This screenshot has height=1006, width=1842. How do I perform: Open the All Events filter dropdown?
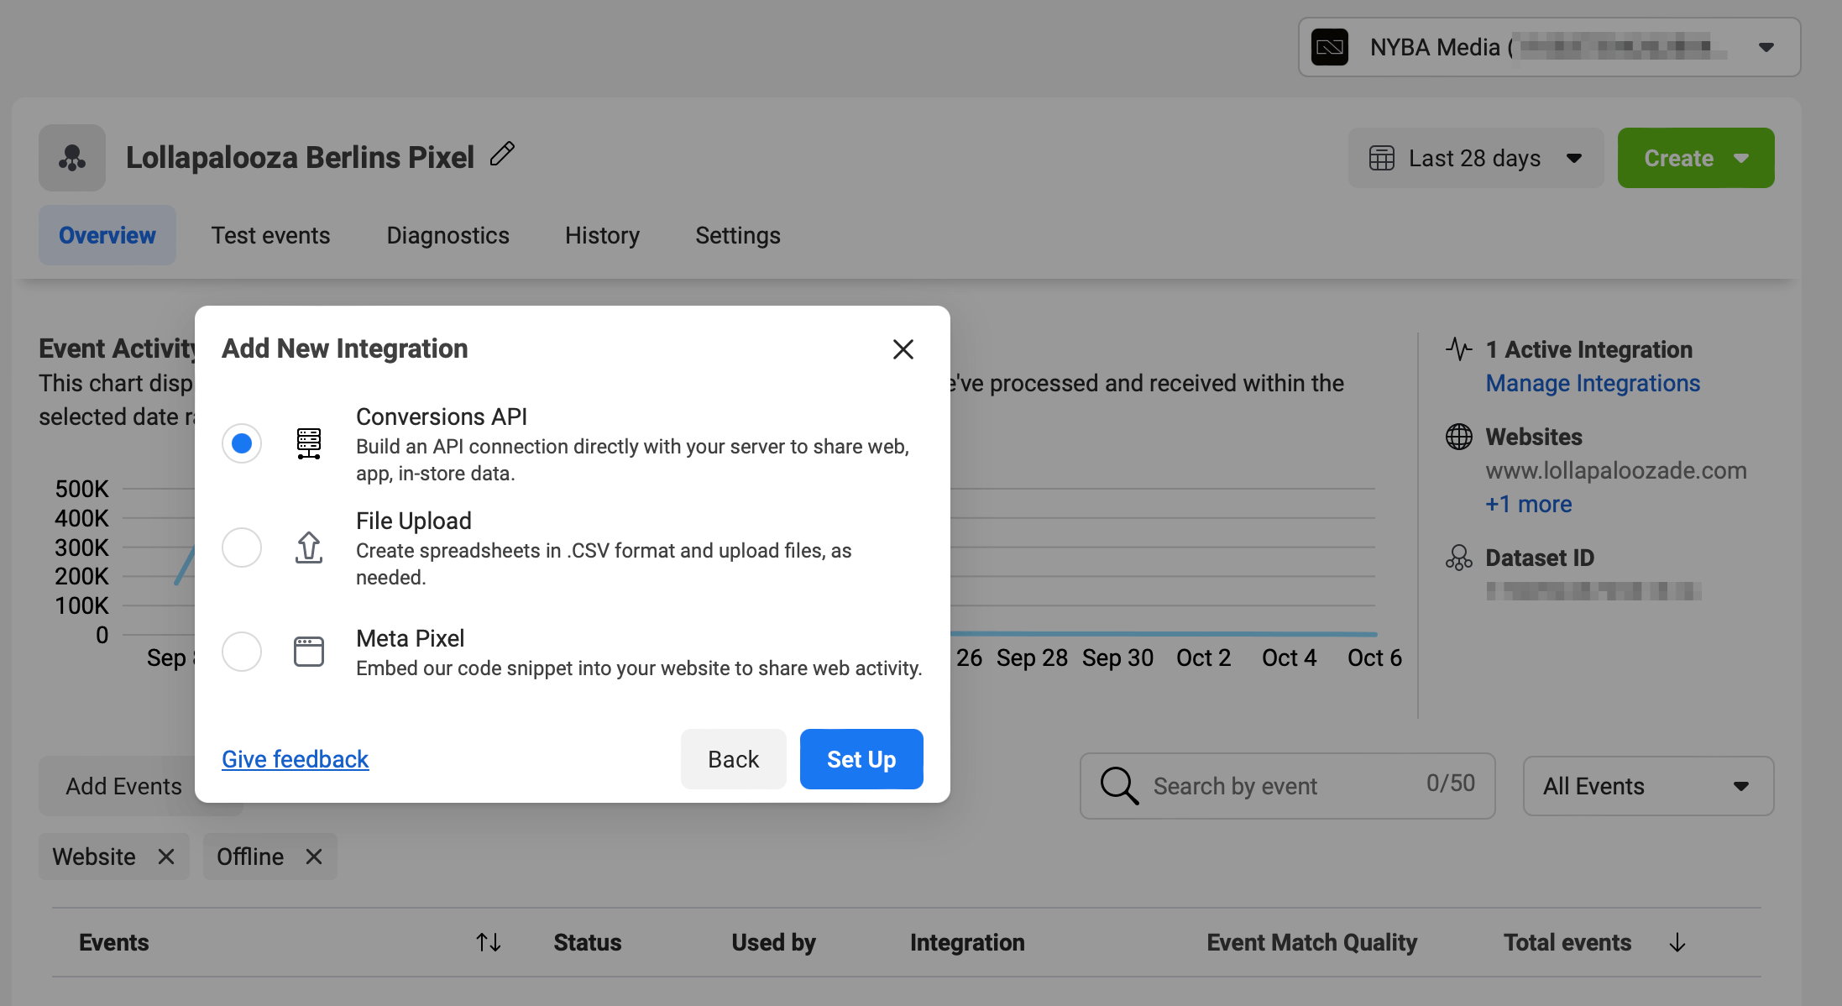click(x=1649, y=786)
